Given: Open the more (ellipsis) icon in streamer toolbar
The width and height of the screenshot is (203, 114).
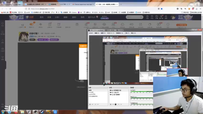Looking at the screenshot, I should (168, 25).
